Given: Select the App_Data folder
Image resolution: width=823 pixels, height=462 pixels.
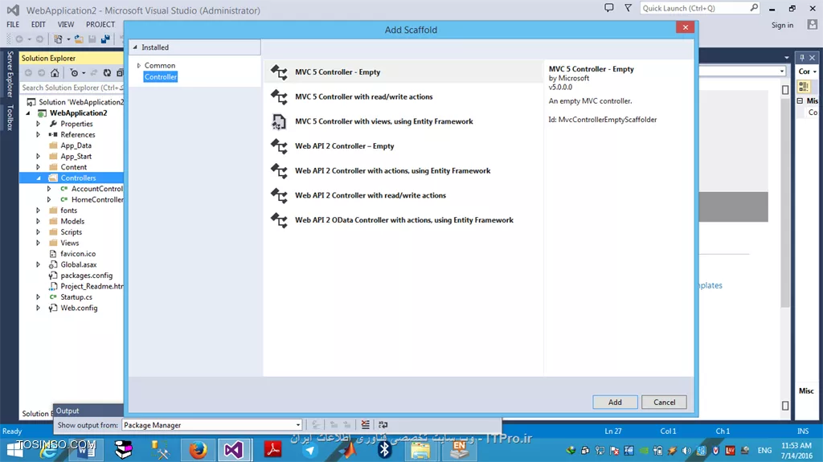Looking at the screenshot, I should (76, 145).
